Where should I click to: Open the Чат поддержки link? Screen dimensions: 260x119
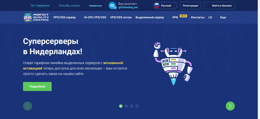click(40, 6)
